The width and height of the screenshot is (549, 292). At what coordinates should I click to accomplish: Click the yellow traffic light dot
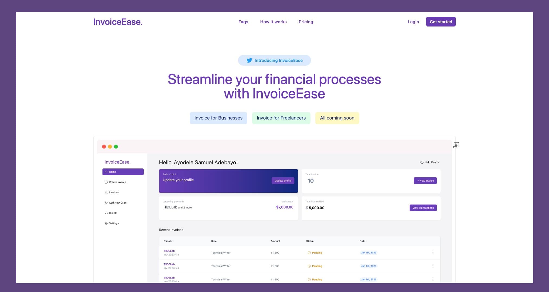point(110,146)
